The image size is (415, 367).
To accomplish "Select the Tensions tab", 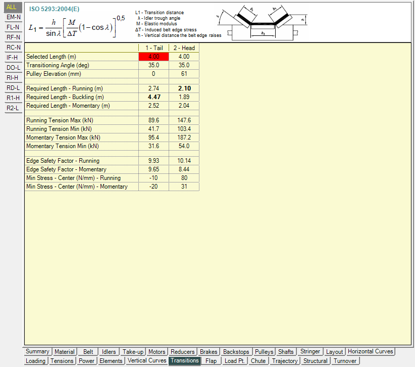I will click(62, 361).
